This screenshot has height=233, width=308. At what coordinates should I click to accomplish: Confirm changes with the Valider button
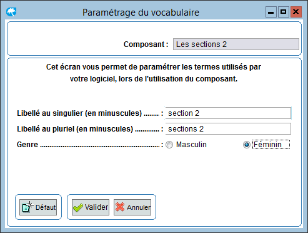tap(91, 207)
